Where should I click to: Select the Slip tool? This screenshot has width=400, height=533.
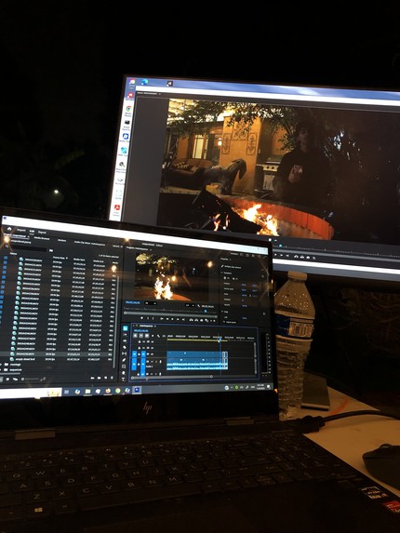(124, 353)
